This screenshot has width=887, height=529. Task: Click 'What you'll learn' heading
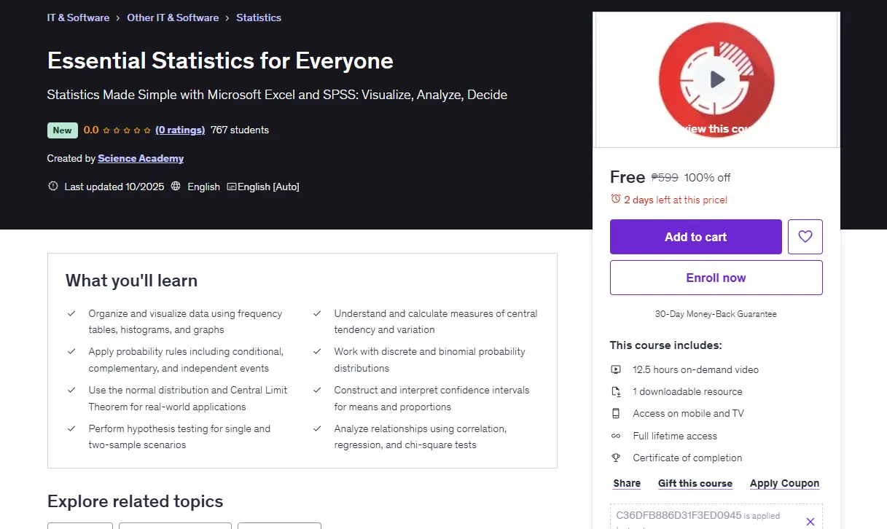point(131,281)
